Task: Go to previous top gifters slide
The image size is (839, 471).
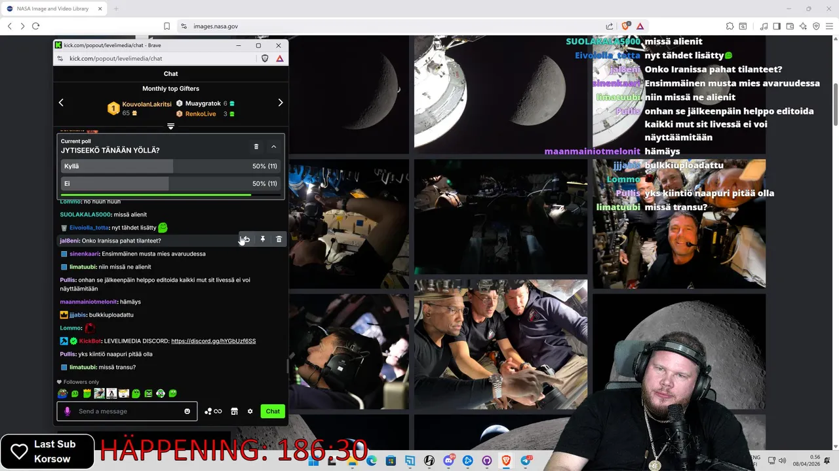Action: pos(61,103)
